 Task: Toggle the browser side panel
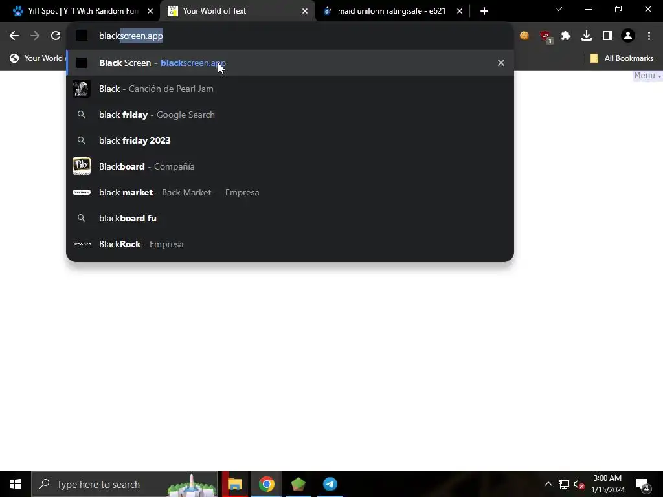pos(607,36)
